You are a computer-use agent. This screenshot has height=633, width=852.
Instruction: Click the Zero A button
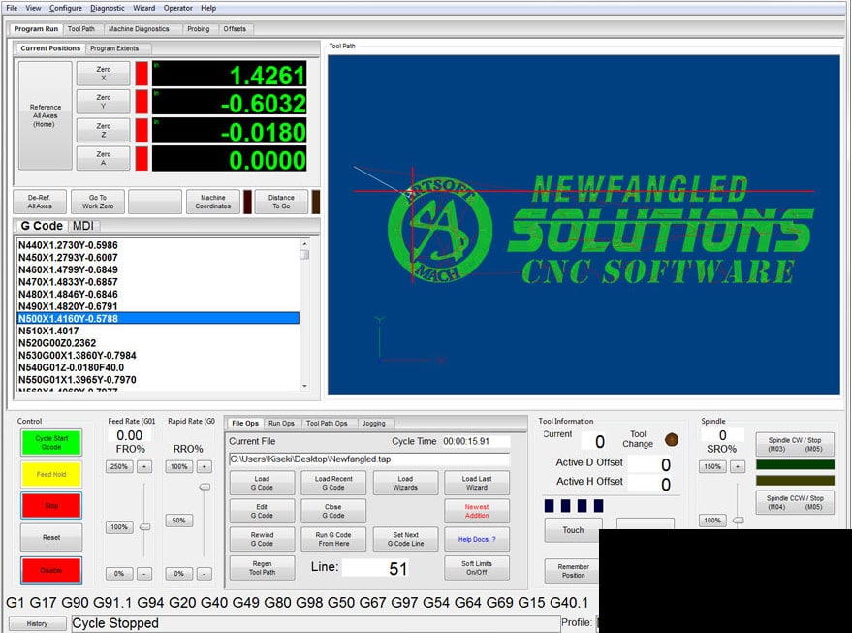pos(104,159)
